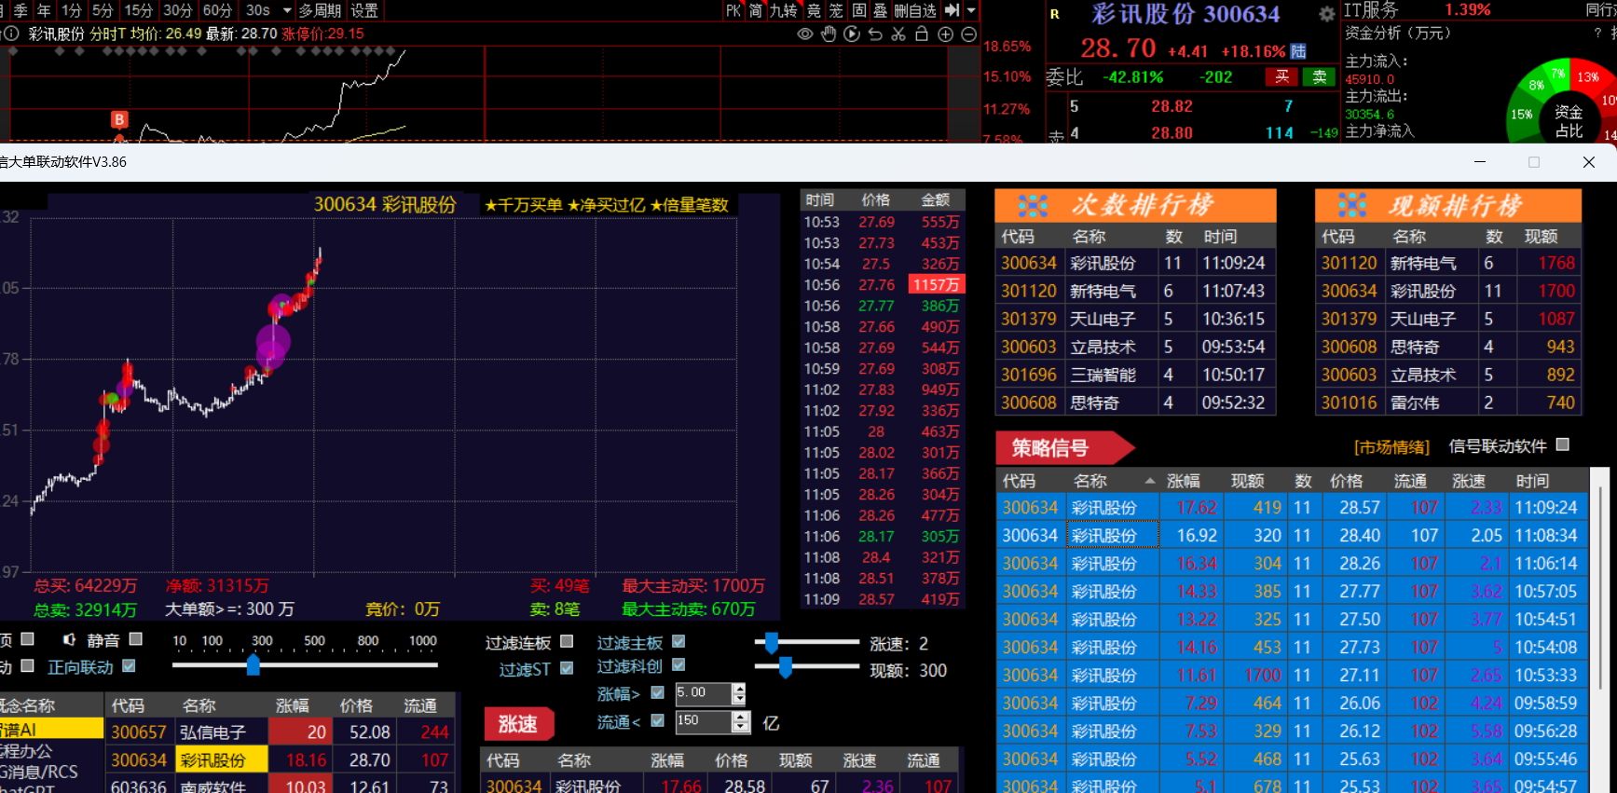Click the 现额 slider handle
This screenshot has height=793, width=1617.
pyautogui.click(x=786, y=666)
